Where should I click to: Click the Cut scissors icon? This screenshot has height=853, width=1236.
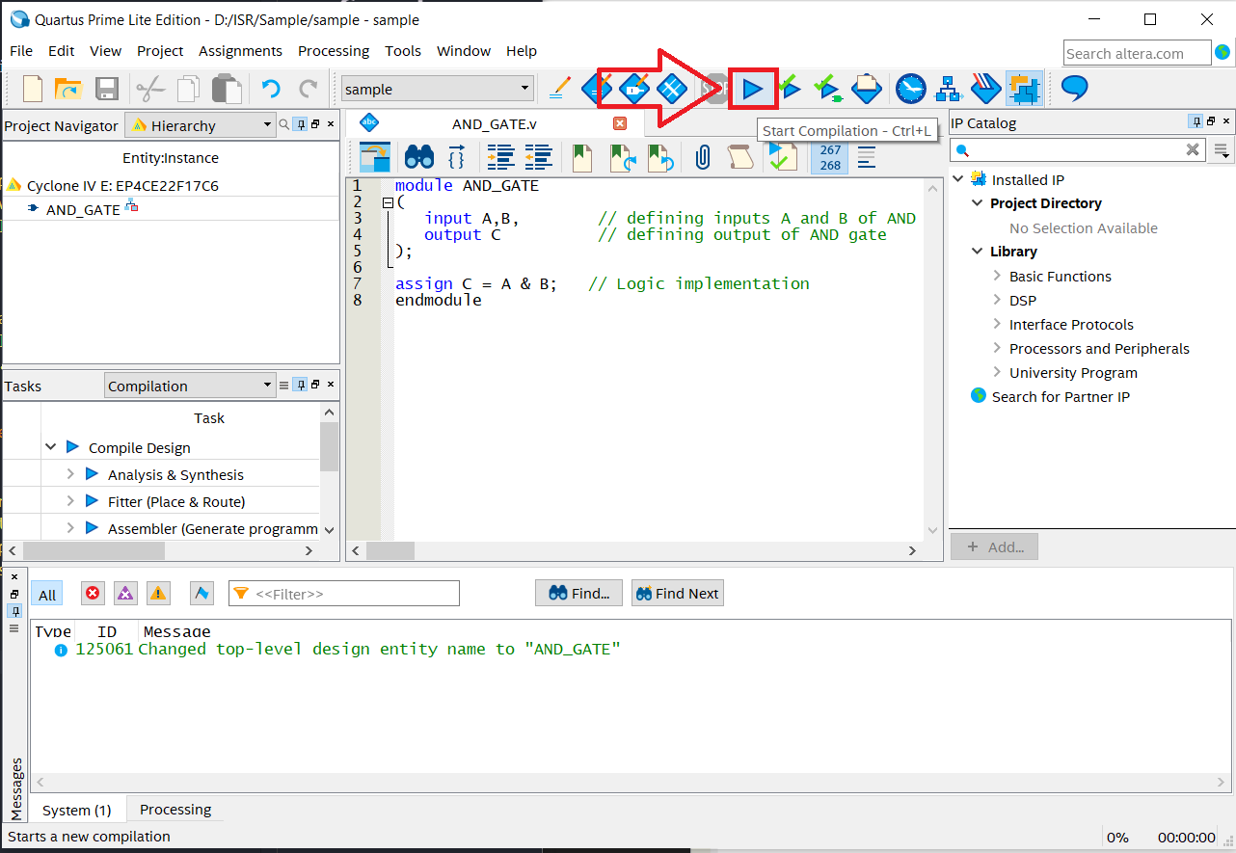(150, 90)
